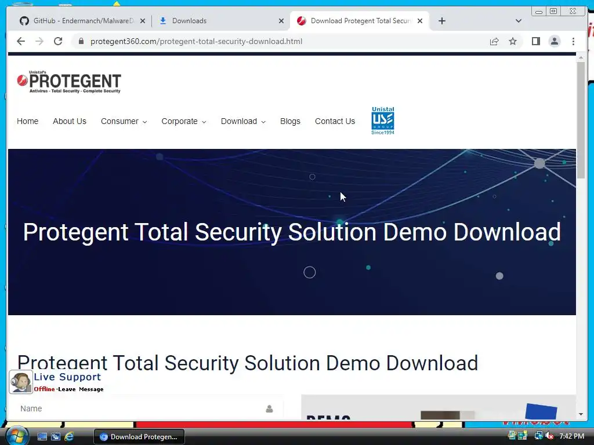
Task: Click the scrollbar down arrow
Action: (581, 414)
